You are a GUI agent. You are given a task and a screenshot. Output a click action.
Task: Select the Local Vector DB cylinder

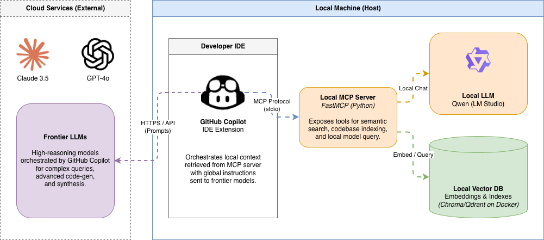[478, 177]
